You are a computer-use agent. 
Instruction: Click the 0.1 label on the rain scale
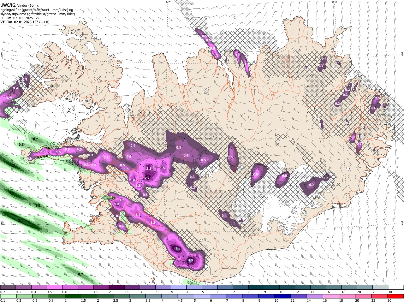point(3,300)
